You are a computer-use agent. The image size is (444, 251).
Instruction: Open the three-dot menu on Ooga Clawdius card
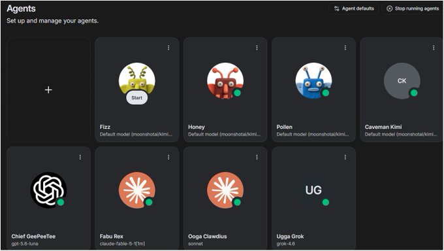pyautogui.click(x=257, y=157)
